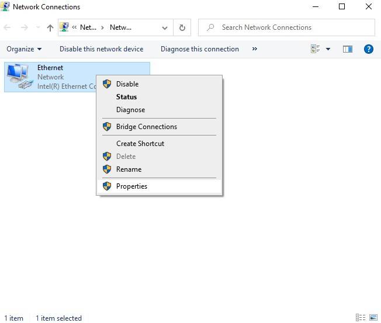The image size is (381, 323).
Task: Switch to large icons view in status bar
Action: click(x=373, y=317)
